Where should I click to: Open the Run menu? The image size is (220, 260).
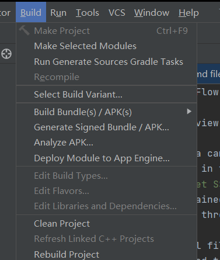point(58,13)
